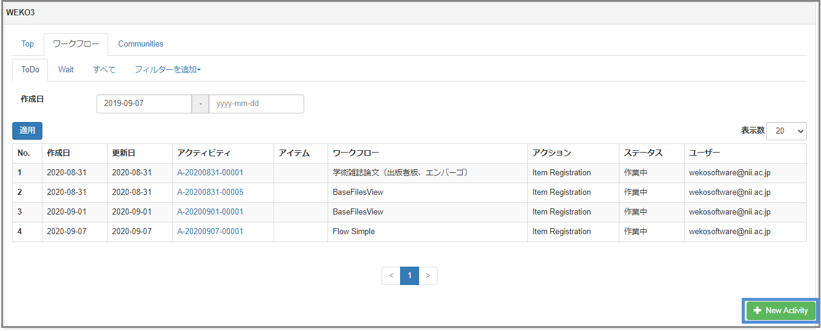821x331 pixels.
Task: Click the New Activity plus button
Action: click(780, 311)
